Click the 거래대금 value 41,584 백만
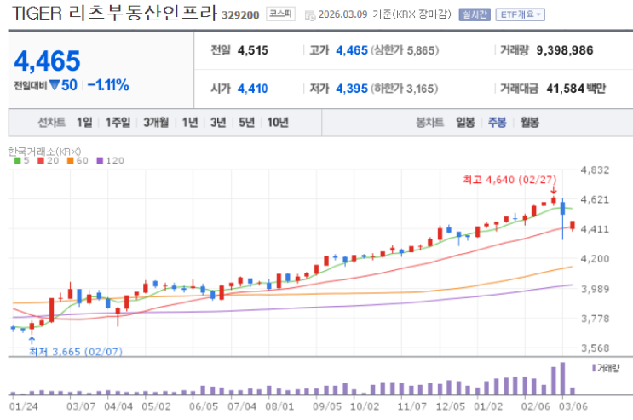Screen dimensions: 633x420 click(576, 89)
